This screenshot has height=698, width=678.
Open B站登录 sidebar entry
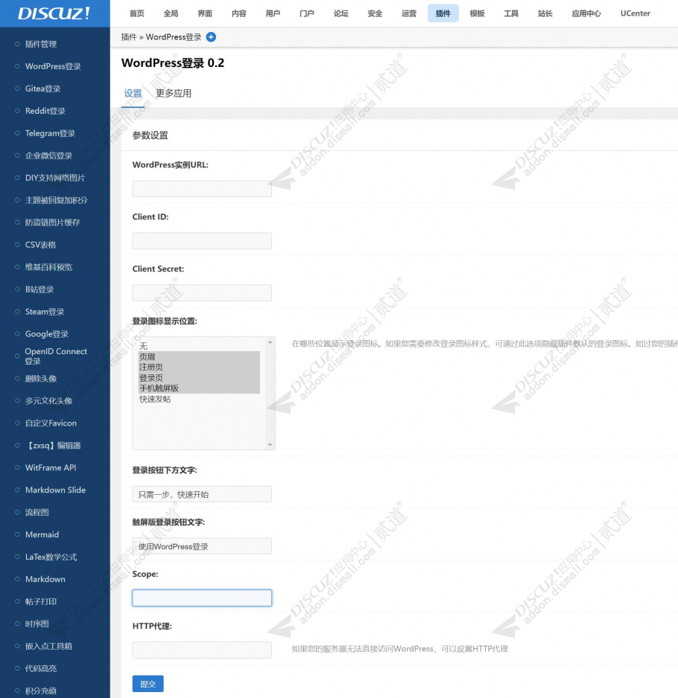pos(39,289)
